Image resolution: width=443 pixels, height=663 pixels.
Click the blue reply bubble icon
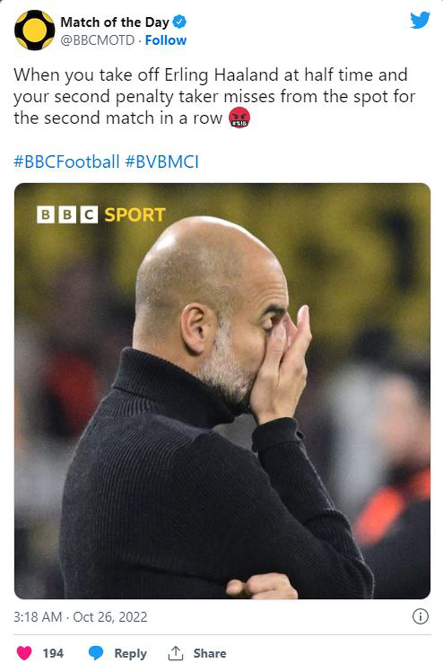coord(97,653)
